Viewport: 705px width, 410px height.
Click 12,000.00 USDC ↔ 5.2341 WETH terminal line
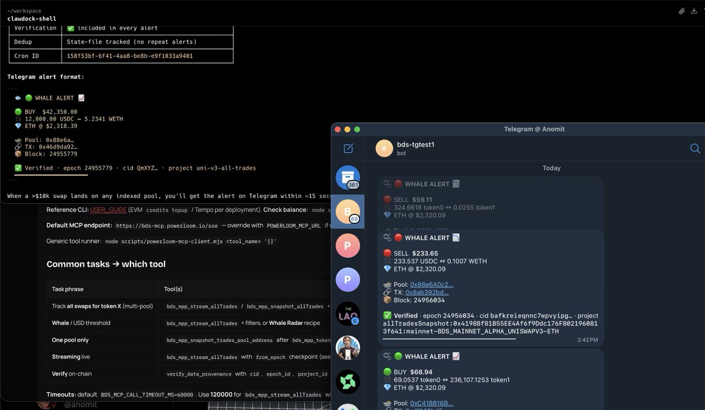(x=69, y=119)
